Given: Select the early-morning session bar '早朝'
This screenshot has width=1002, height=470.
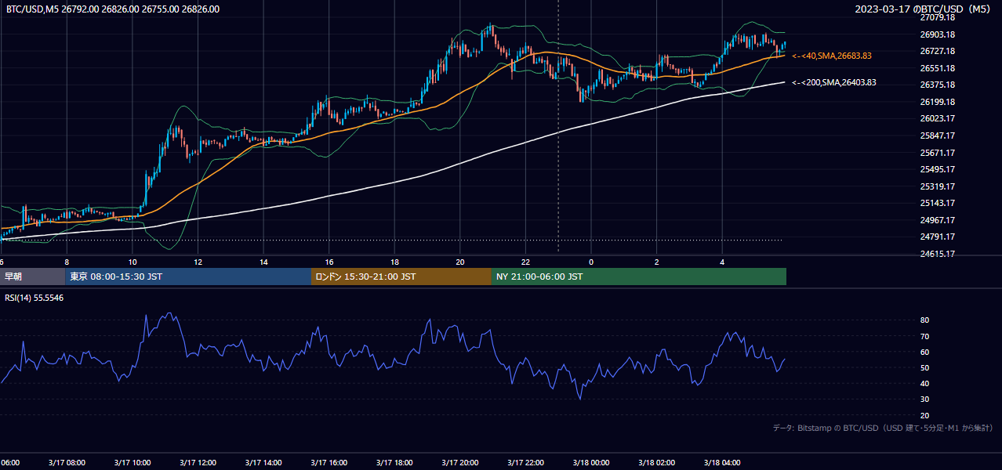Looking at the screenshot, I should click(32, 277).
